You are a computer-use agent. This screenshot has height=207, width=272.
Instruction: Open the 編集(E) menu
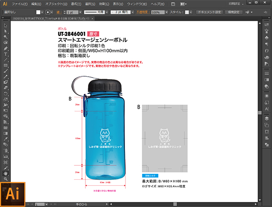[x=36, y=4]
